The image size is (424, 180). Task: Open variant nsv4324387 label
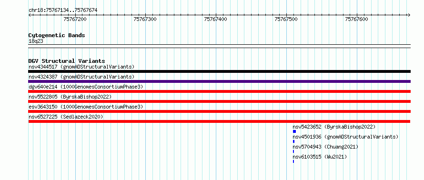click(81, 77)
